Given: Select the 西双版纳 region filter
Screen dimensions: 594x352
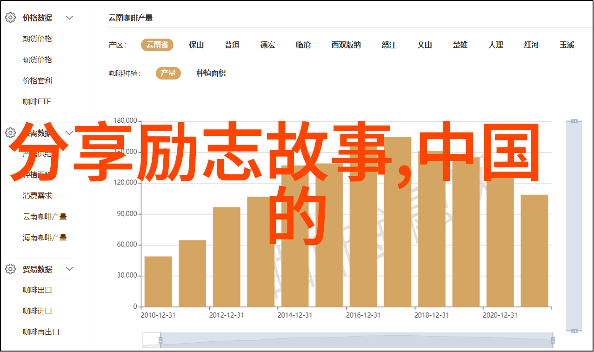Looking at the screenshot, I should pos(346,45).
